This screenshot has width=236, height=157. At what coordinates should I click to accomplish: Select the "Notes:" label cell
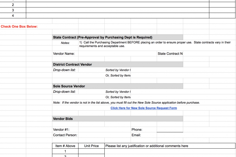point(65,43)
